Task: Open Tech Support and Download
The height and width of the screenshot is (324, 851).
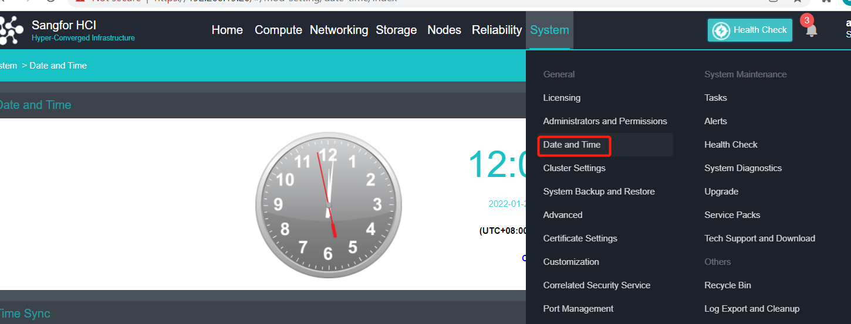Action: coord(759,238)
